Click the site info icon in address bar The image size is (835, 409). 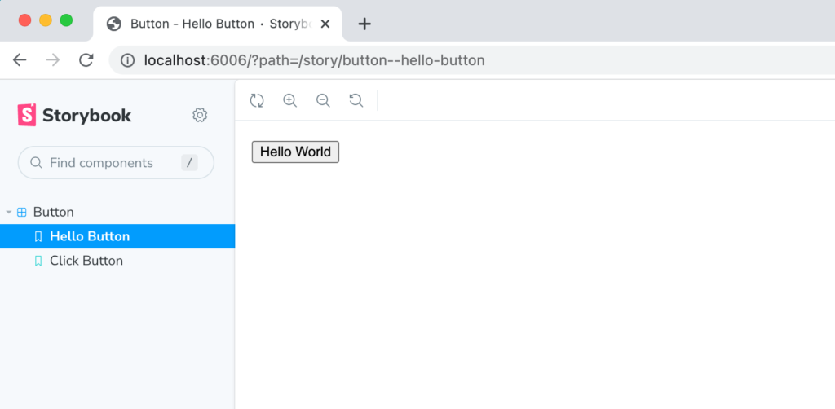[x=127, y=60]
